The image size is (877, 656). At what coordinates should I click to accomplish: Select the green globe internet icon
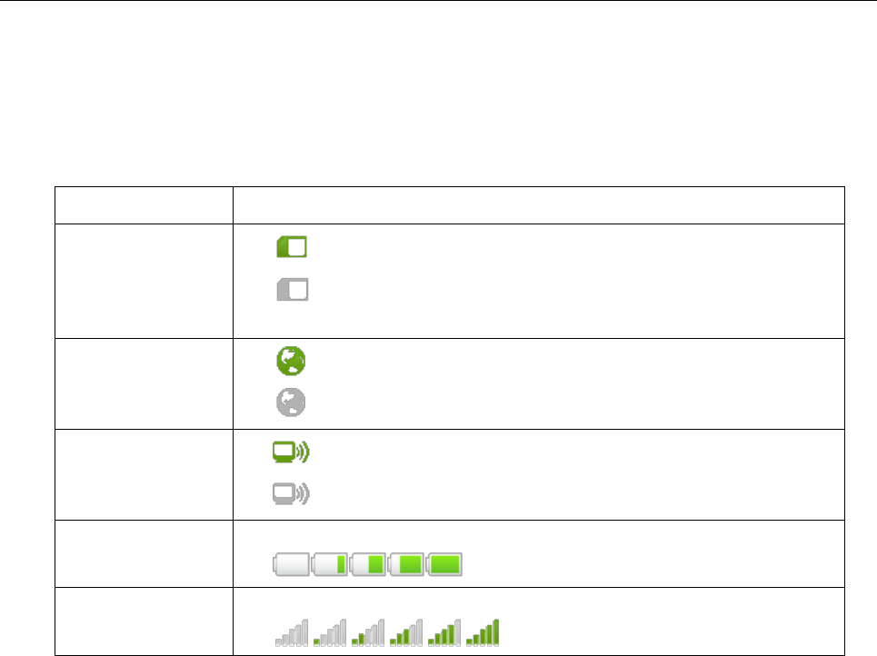pos(291,361)
